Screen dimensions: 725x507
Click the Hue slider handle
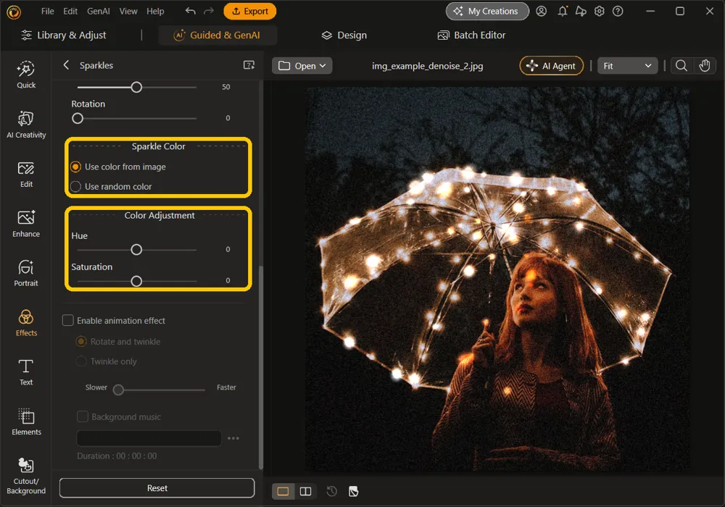136,250
